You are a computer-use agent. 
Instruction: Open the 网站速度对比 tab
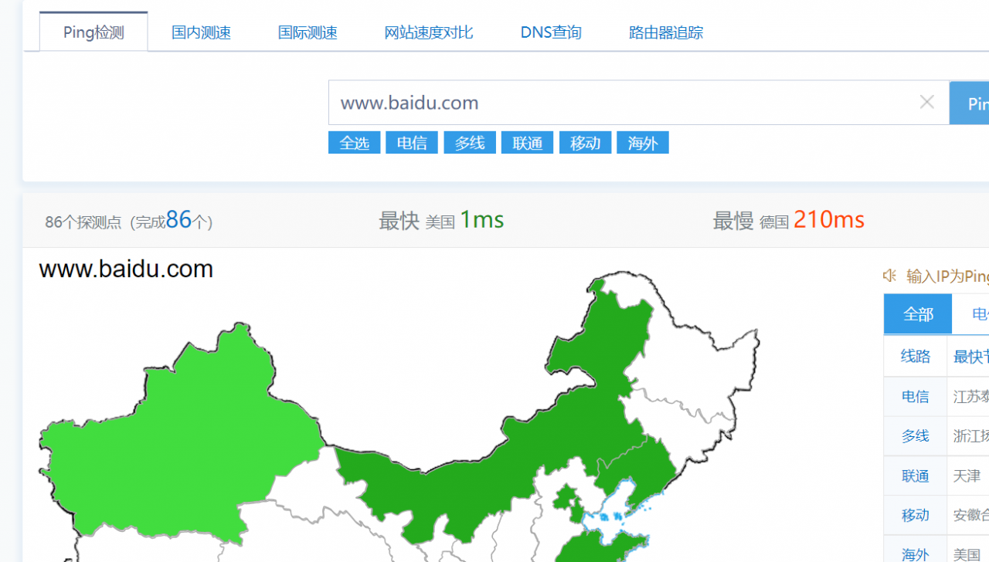(x=428, y=32)
